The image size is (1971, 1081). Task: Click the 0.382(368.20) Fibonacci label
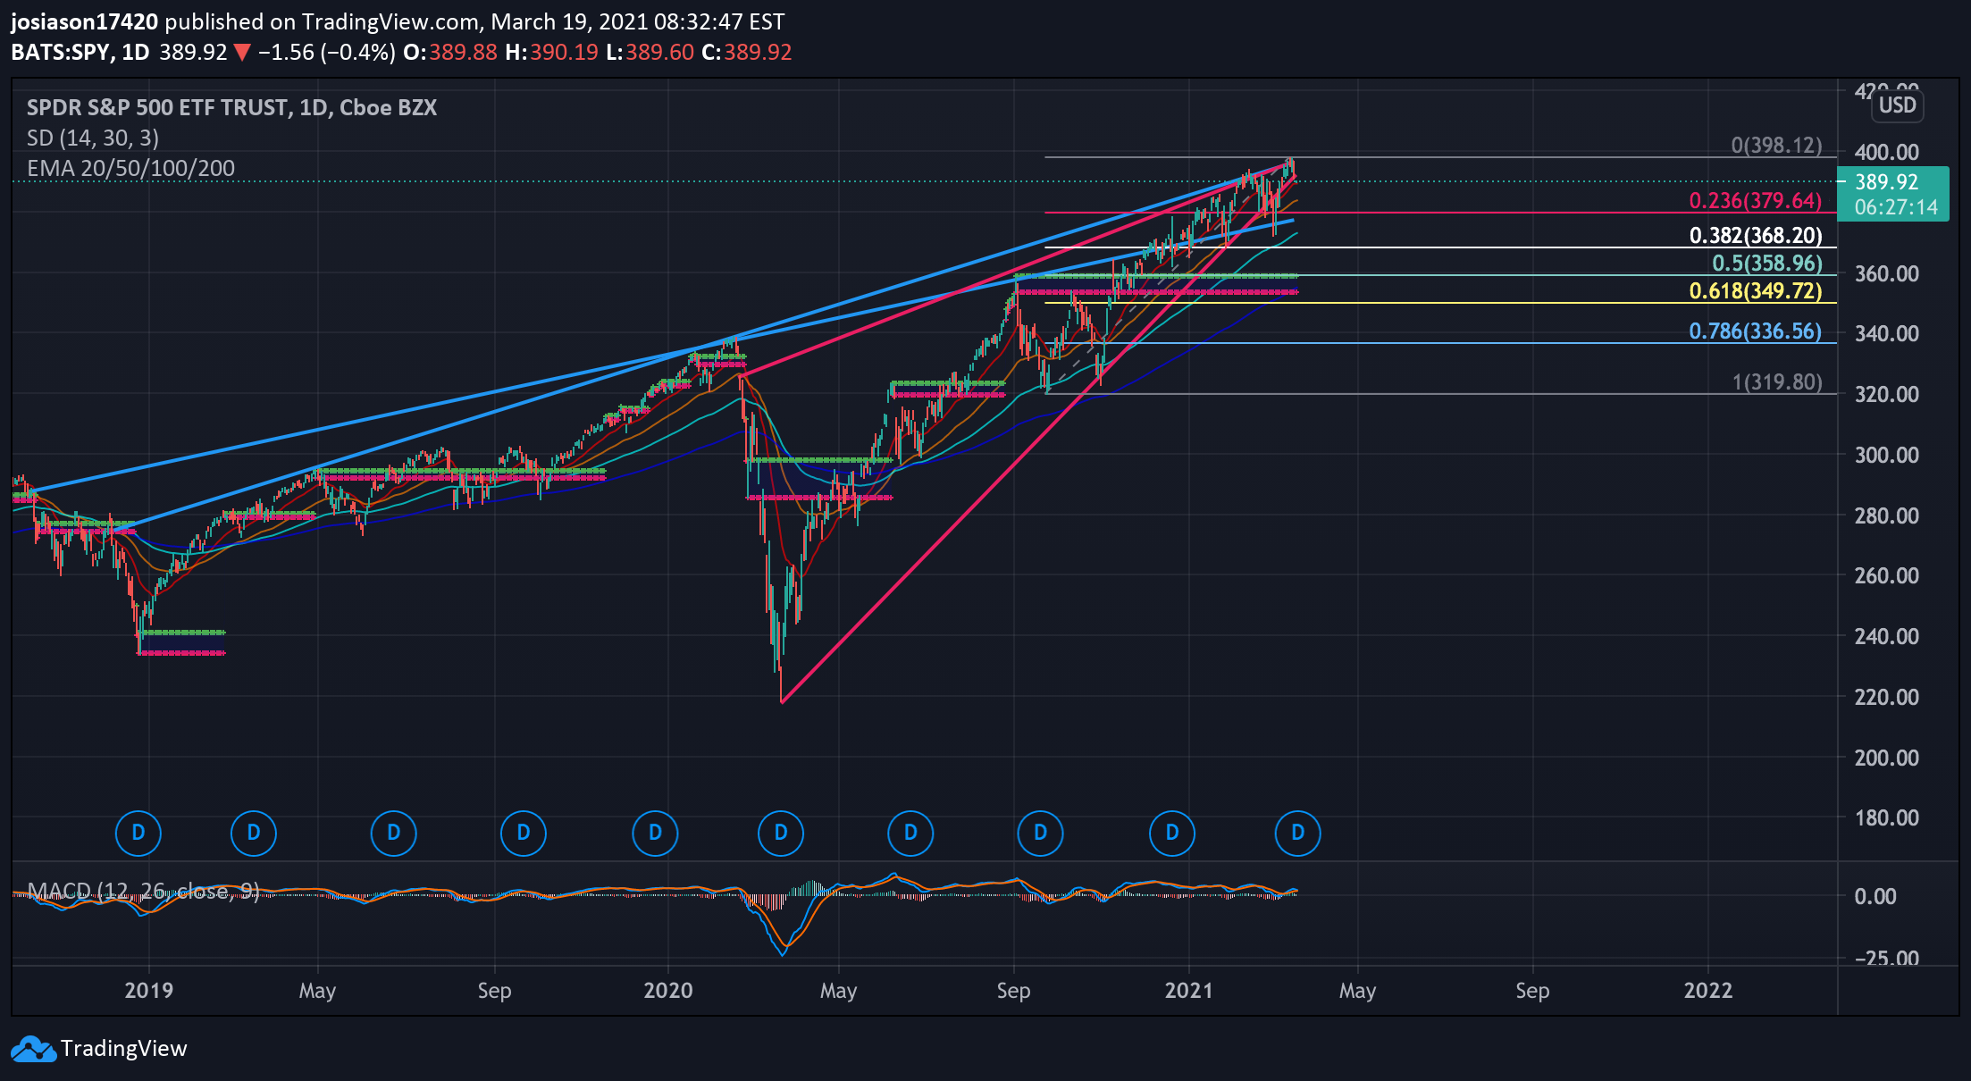pyautogui.click(x=1756, y=236)
